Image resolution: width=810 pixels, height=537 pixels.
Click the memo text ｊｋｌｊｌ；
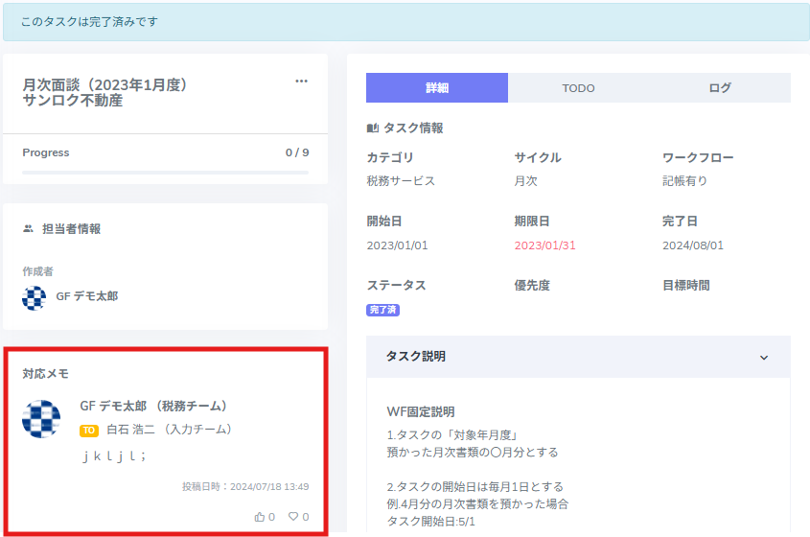114,456
